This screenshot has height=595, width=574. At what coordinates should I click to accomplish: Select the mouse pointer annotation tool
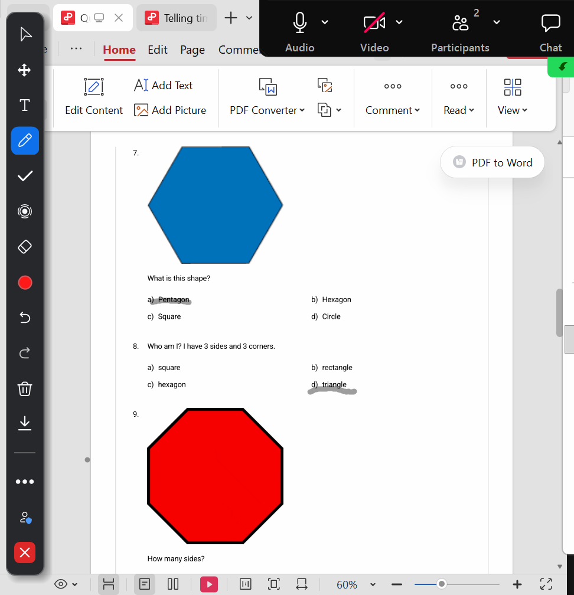(x=25, y=34)
